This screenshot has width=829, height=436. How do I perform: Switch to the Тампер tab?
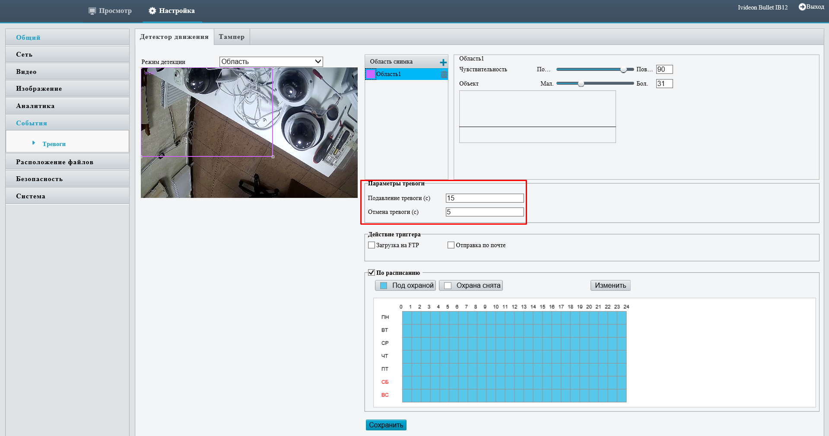click(x=232, y=37)
